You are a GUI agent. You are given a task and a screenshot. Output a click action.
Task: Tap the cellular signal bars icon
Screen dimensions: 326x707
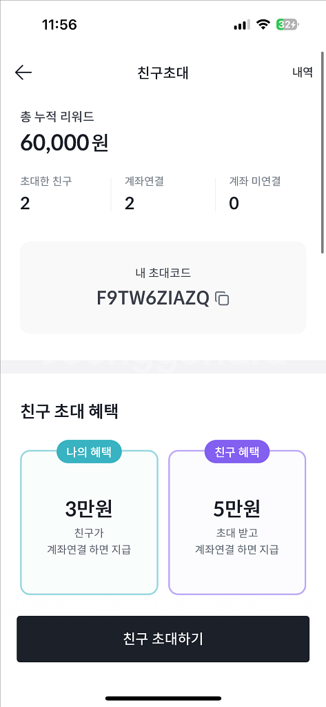242,26
